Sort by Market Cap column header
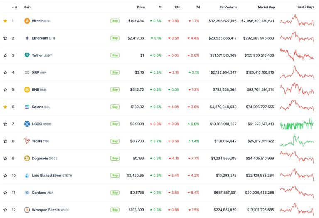This screenshot has width=319, height=218. pyautogui.click(x=266, y=7)
